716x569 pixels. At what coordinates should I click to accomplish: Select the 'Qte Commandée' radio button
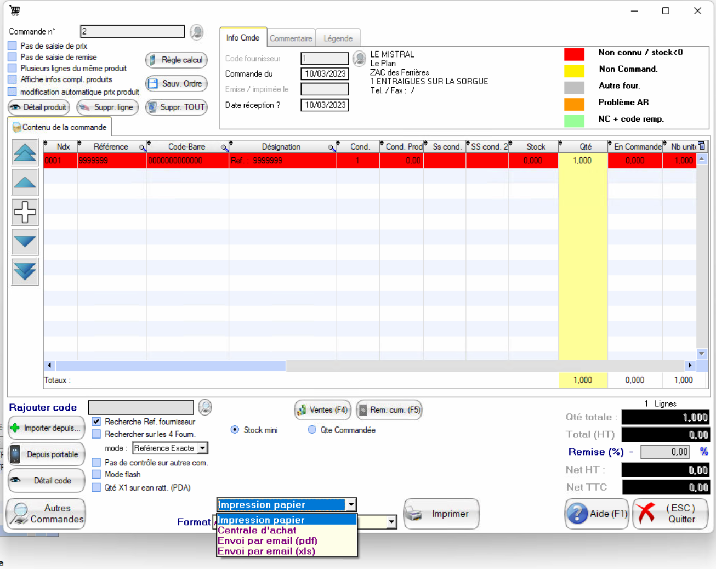(312, 430)
